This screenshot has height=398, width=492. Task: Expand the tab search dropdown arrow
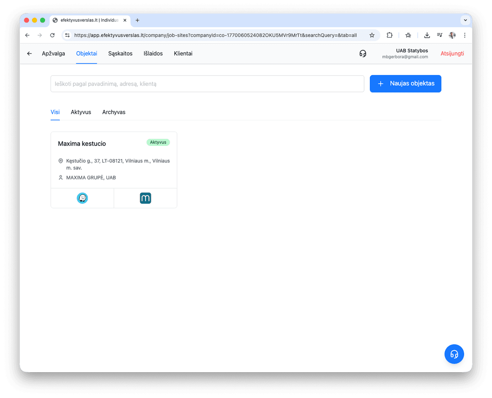click(x=465, y=20)
